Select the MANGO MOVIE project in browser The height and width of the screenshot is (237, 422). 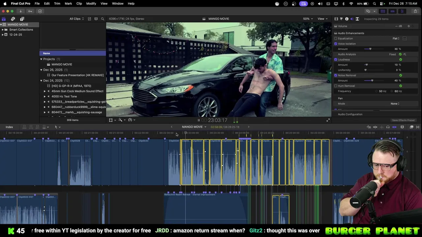(62, 65)
